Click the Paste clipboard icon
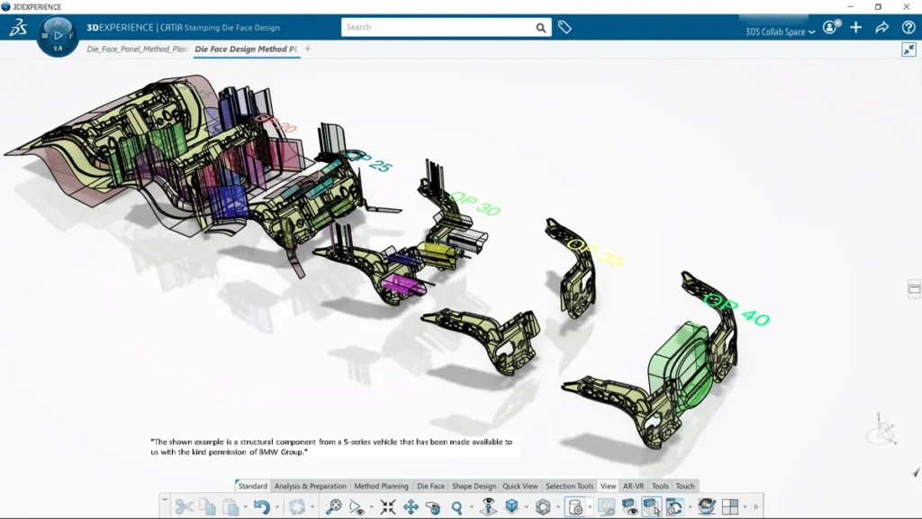922x519 pixels. tap(230, 506)
